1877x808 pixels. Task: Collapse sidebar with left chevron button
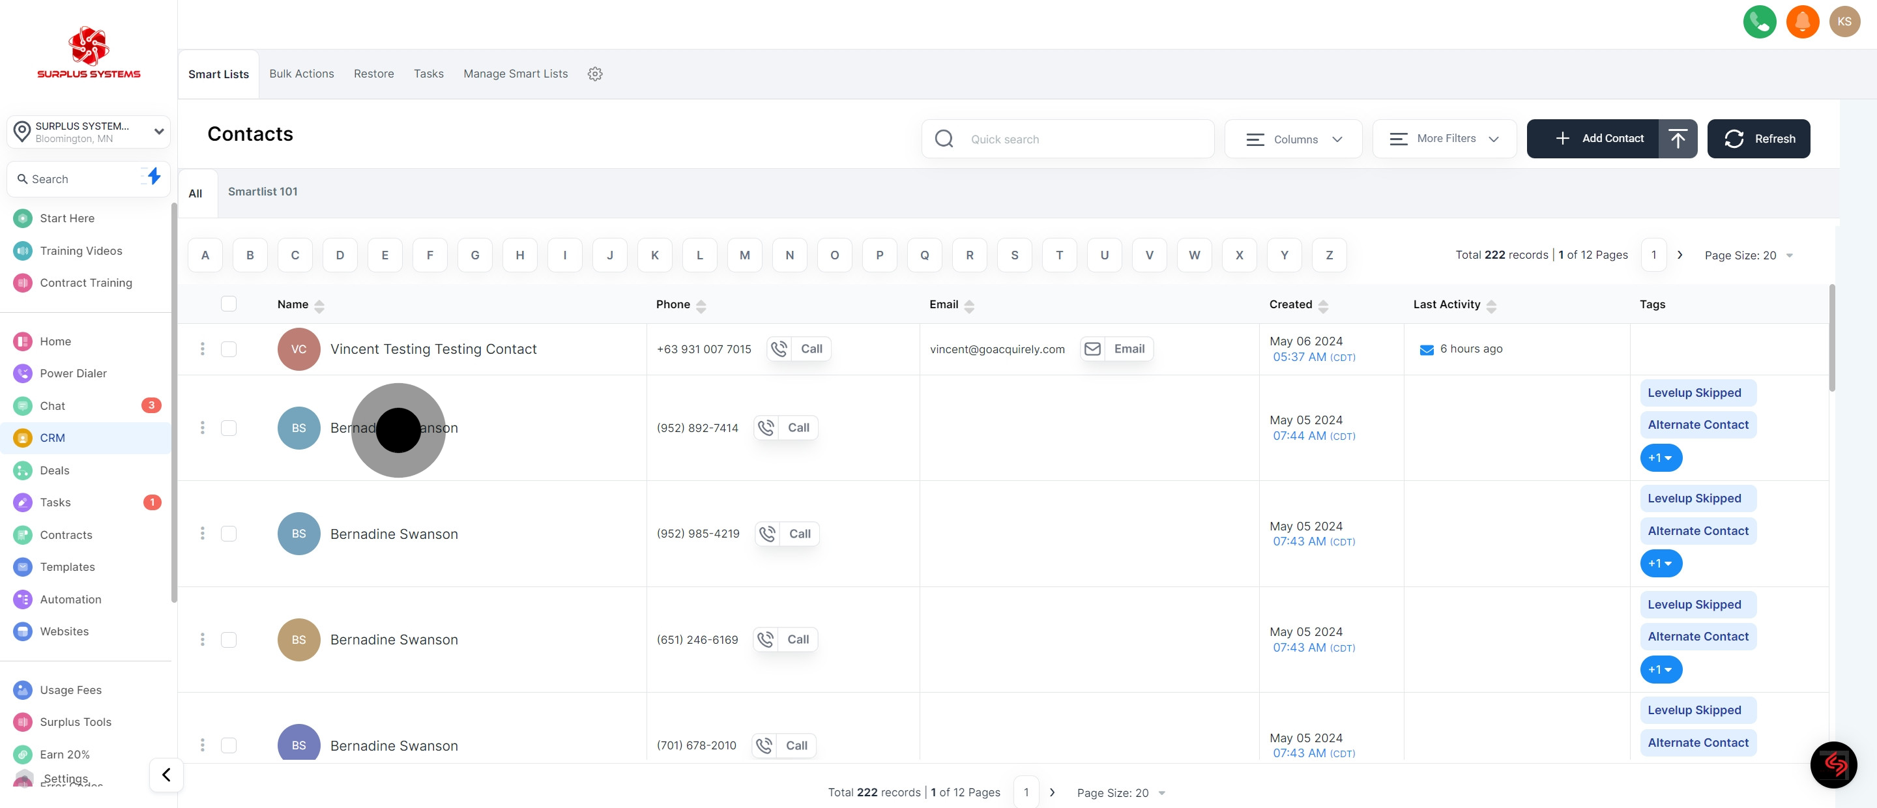click(166, 775)
